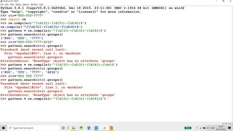
Task: Minimize the Python Shell window
Action: (216, 1)
